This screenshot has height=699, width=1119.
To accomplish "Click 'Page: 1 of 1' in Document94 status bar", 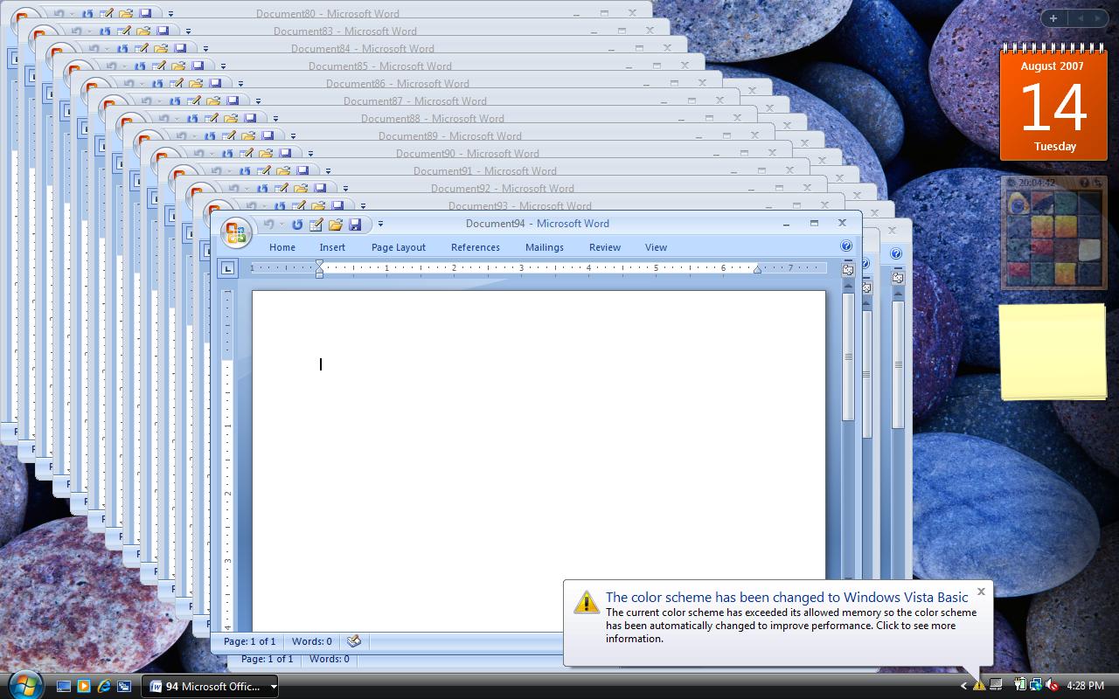I will coord(249,641).
